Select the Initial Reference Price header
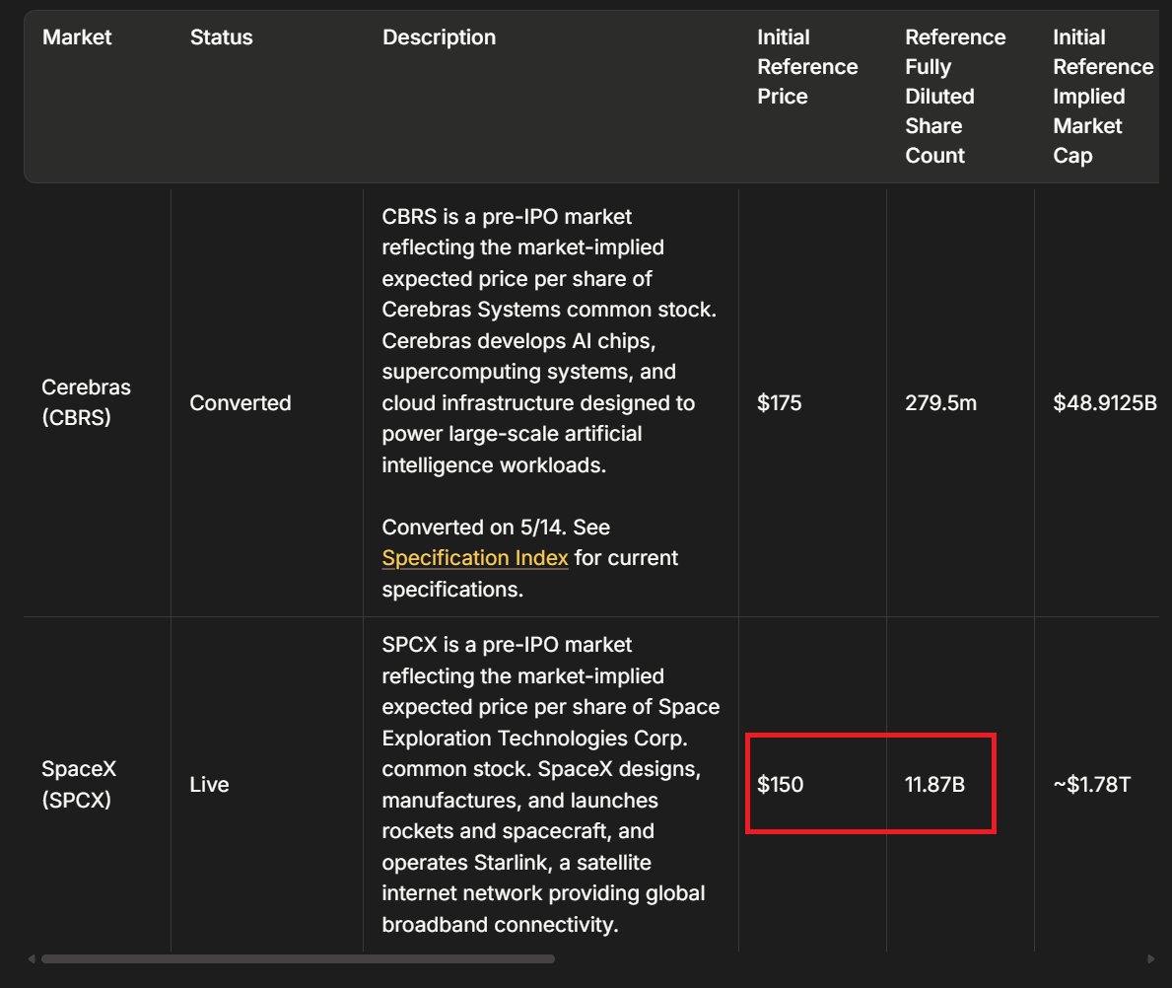 807,67
